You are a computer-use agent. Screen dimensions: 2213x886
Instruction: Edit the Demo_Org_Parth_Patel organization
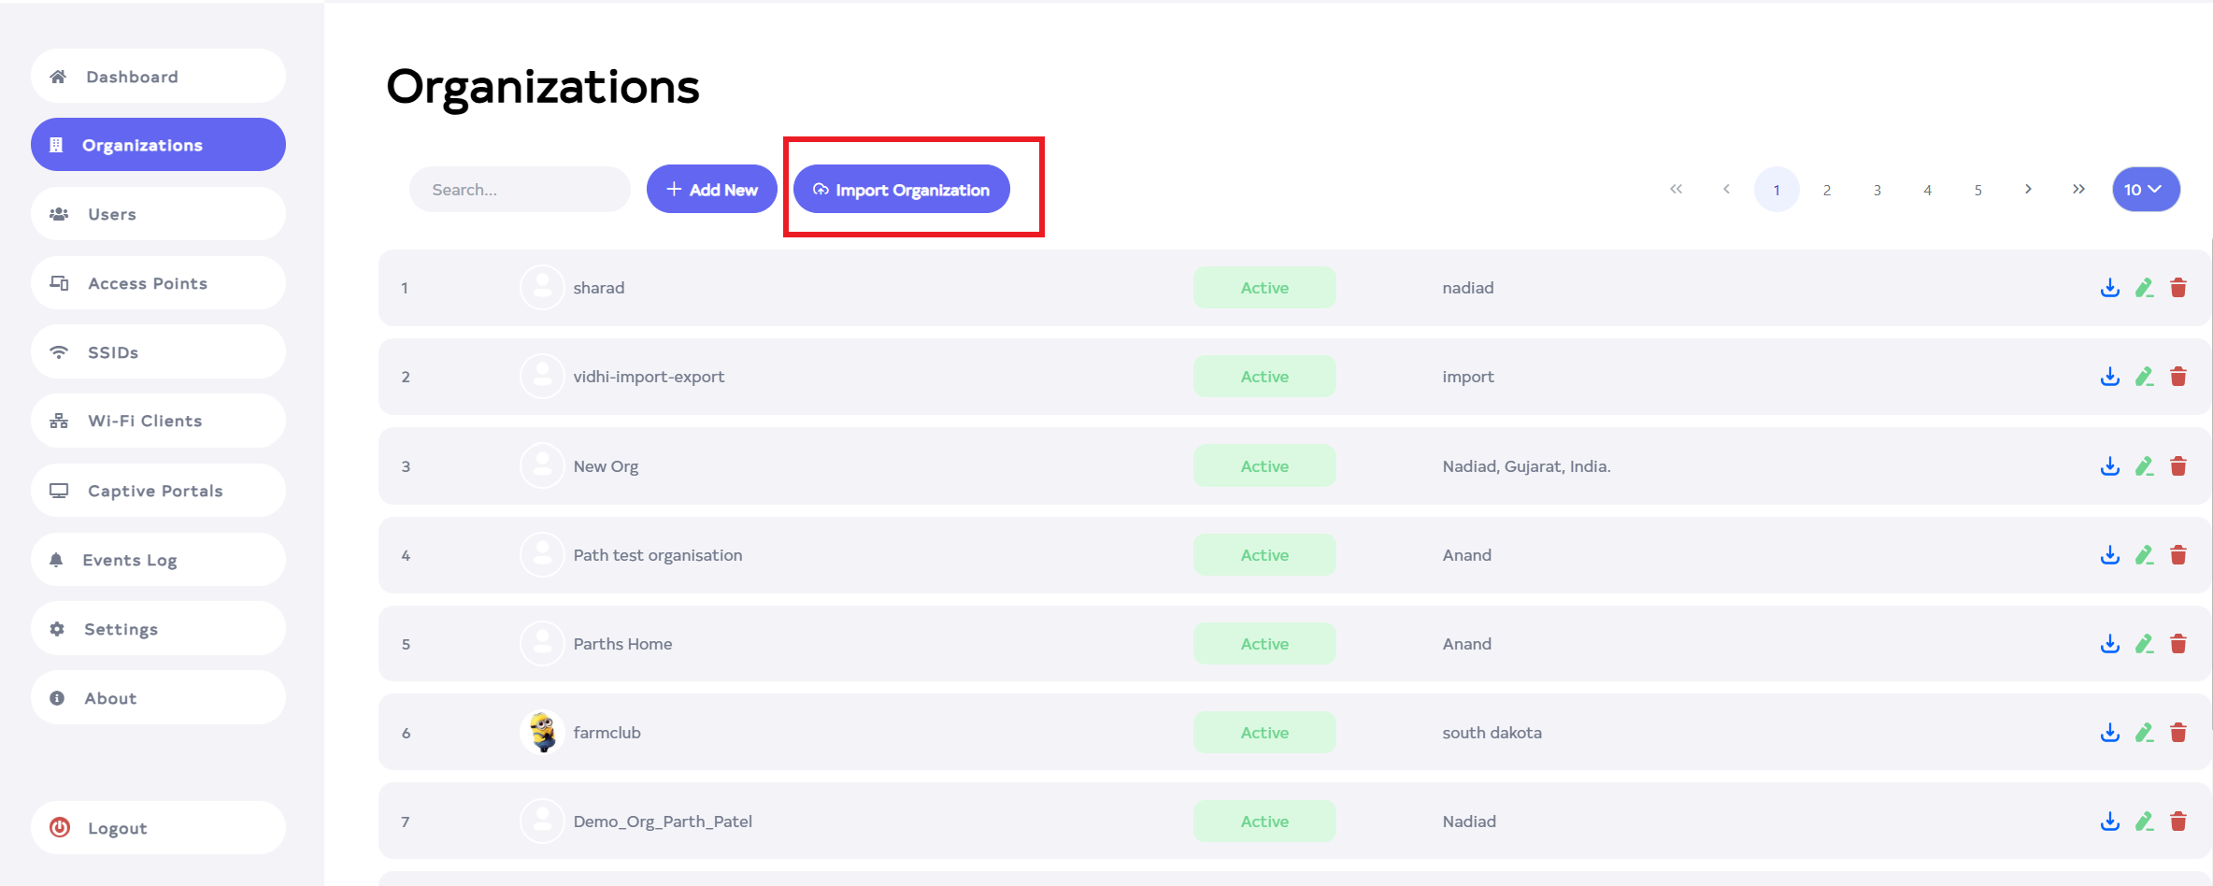2144,822
